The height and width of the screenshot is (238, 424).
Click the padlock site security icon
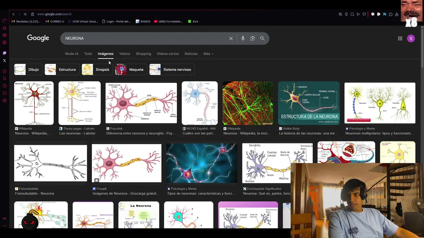click(32, 14)
